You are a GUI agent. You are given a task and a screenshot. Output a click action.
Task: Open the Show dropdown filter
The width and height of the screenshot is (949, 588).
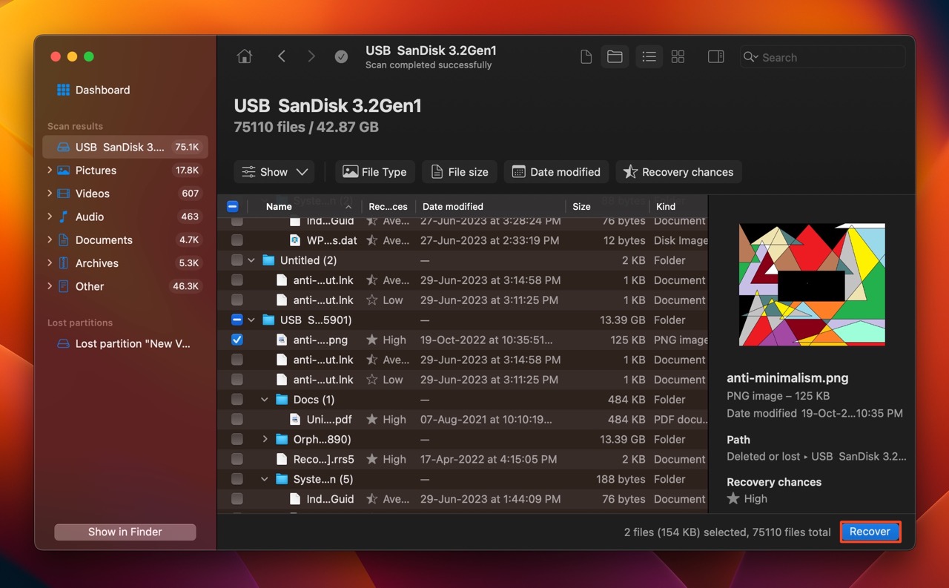point(274,172)
